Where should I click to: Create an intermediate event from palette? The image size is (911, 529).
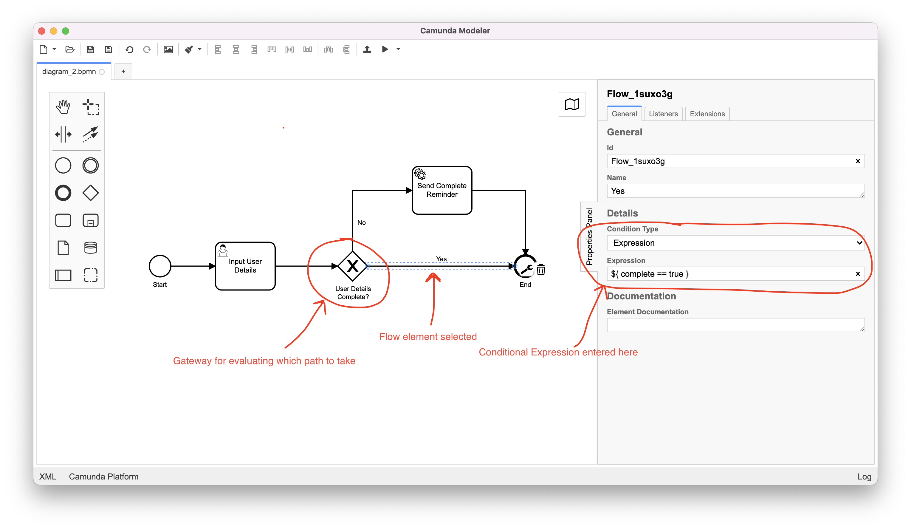(x=90, y=165)
